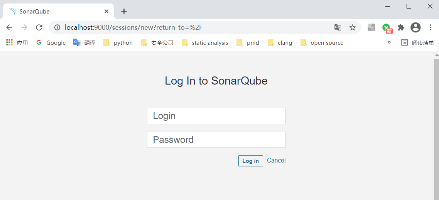The image size is (439, 200).
Task: Open the Chrome profile avatar
Action: pos(415,27)
